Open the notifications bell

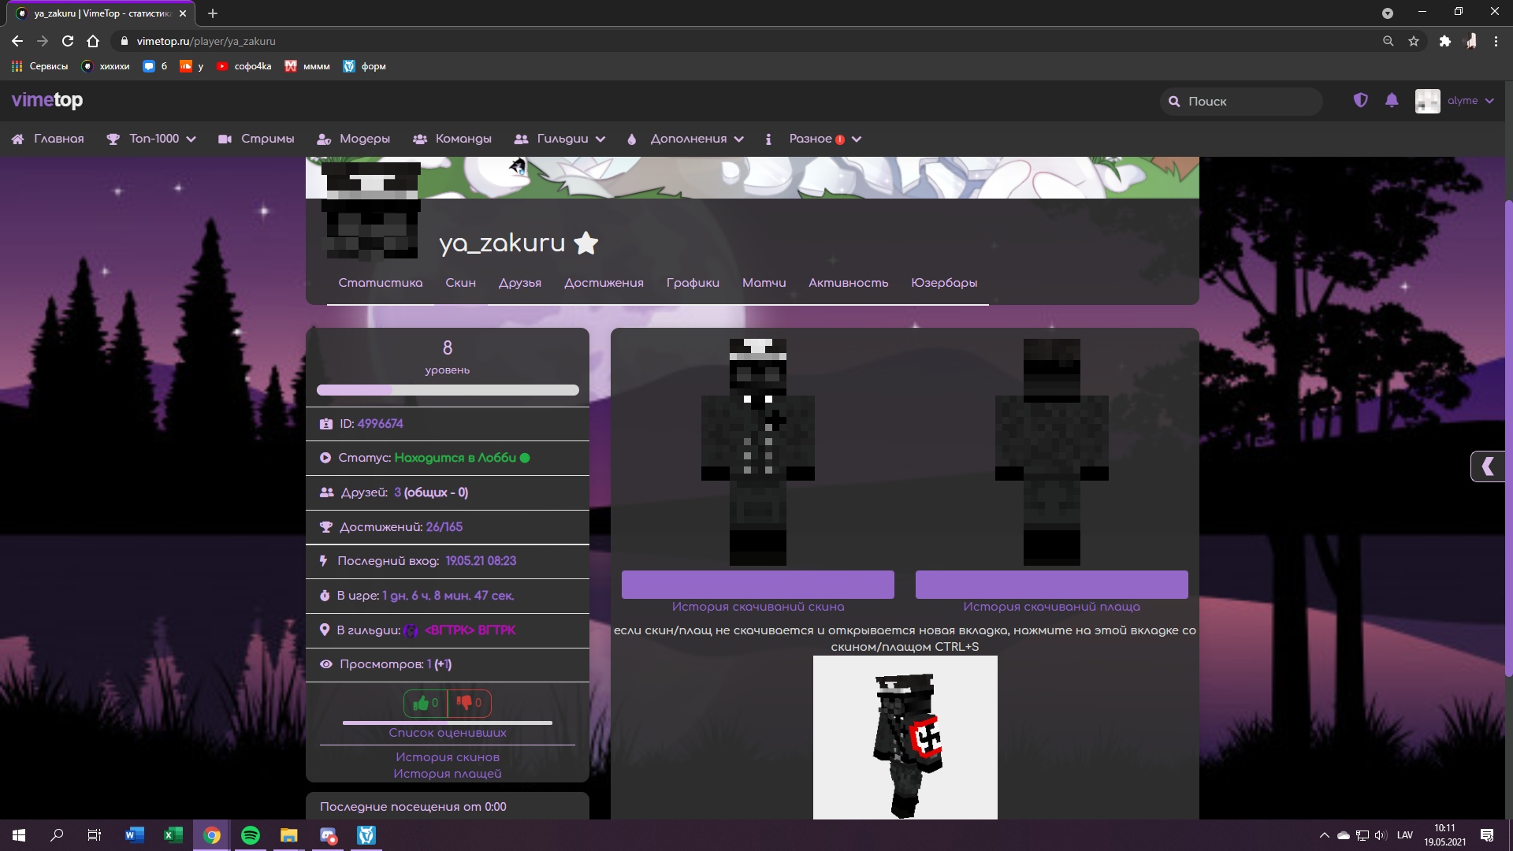[x=1392, y=100]
